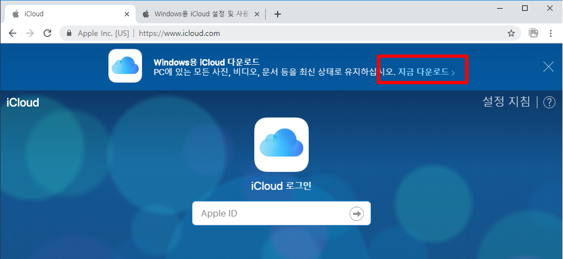Bookmark this page with the star icon
This screenshot has width=563, height=259.
511,33
